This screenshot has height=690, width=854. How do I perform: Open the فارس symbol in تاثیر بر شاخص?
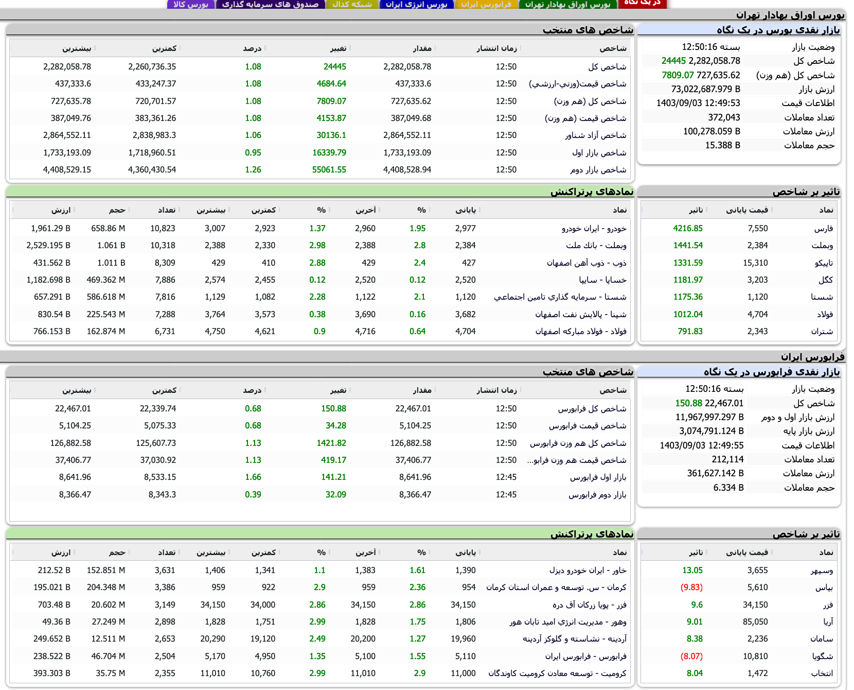pyautogui.click(x=826, y=228)
